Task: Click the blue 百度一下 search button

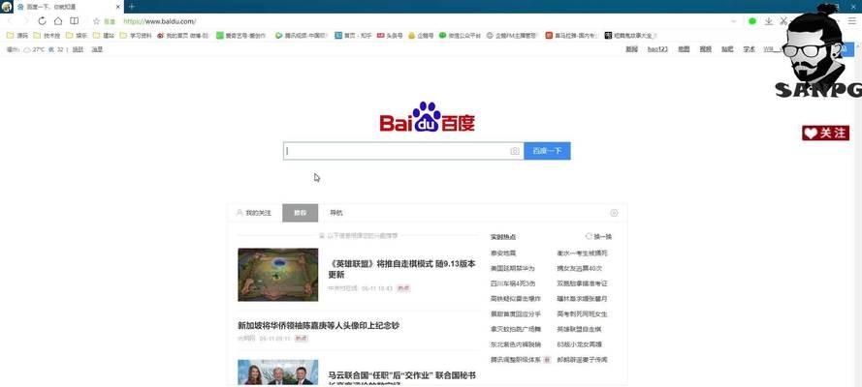Action: pos(547,151)
